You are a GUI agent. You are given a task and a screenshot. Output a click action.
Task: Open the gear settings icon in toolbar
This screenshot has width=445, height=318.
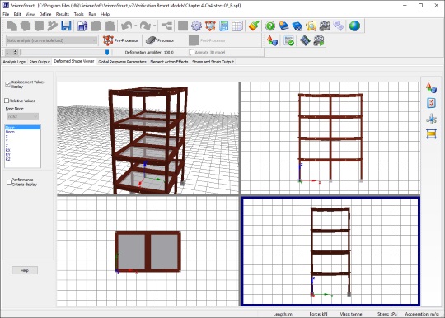point(196,26)
